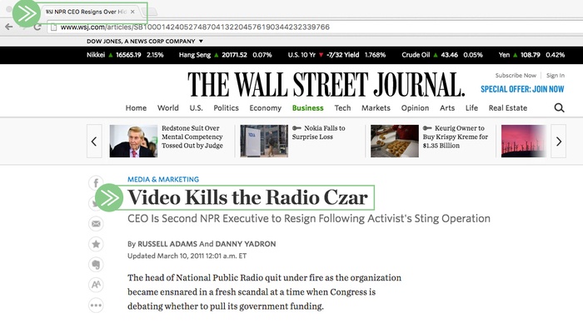Show previous stories in the carousel
The width and height of the screenshot is (583, 323).
[x=94, y=142]
